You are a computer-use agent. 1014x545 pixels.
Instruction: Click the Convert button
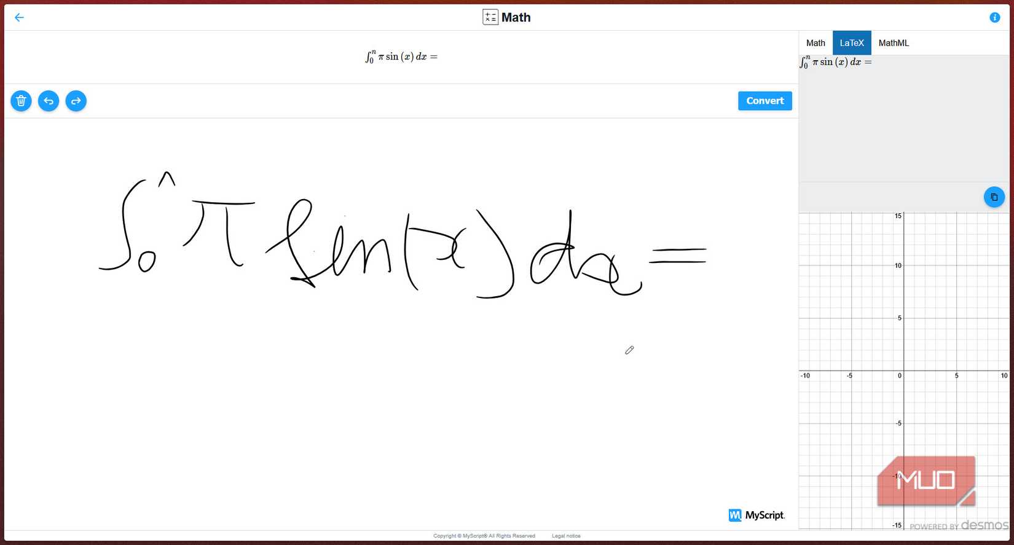[765, 101]
